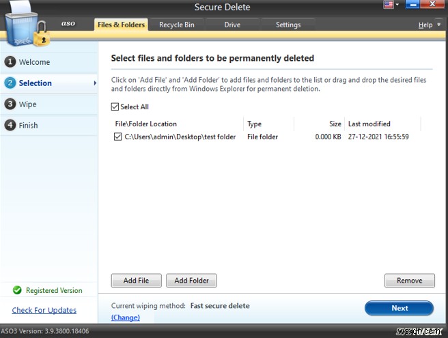Viewport: 448px width, 338px height.
Task: Click the Welcome step label
Action: (34, 62)
